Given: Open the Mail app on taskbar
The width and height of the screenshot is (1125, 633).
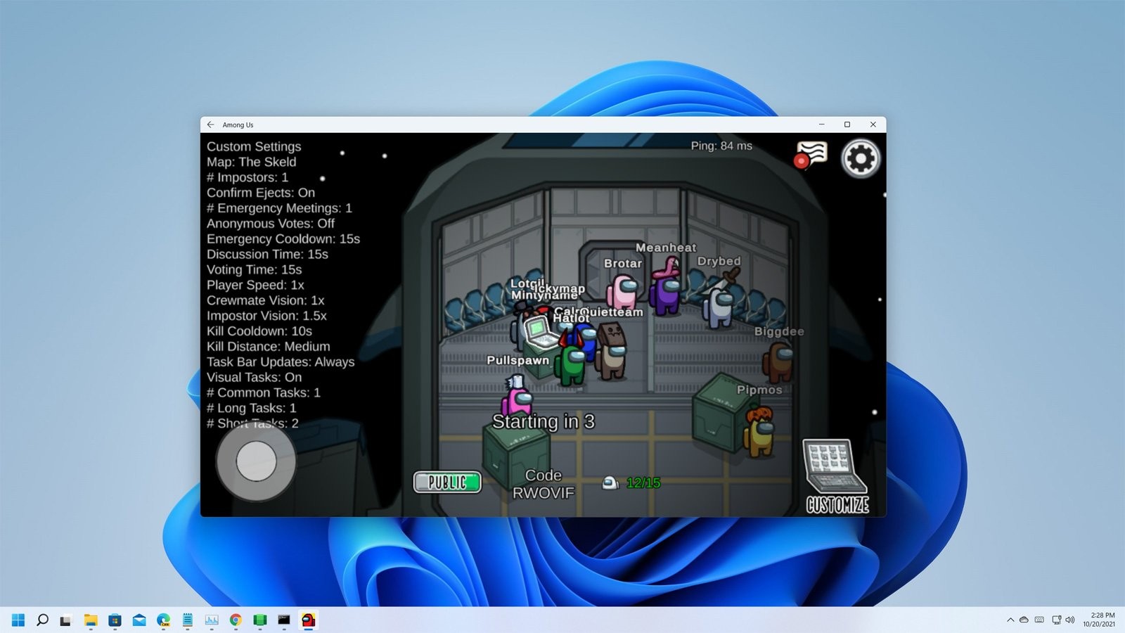Looking at the screenshot, I should [139, 620].
